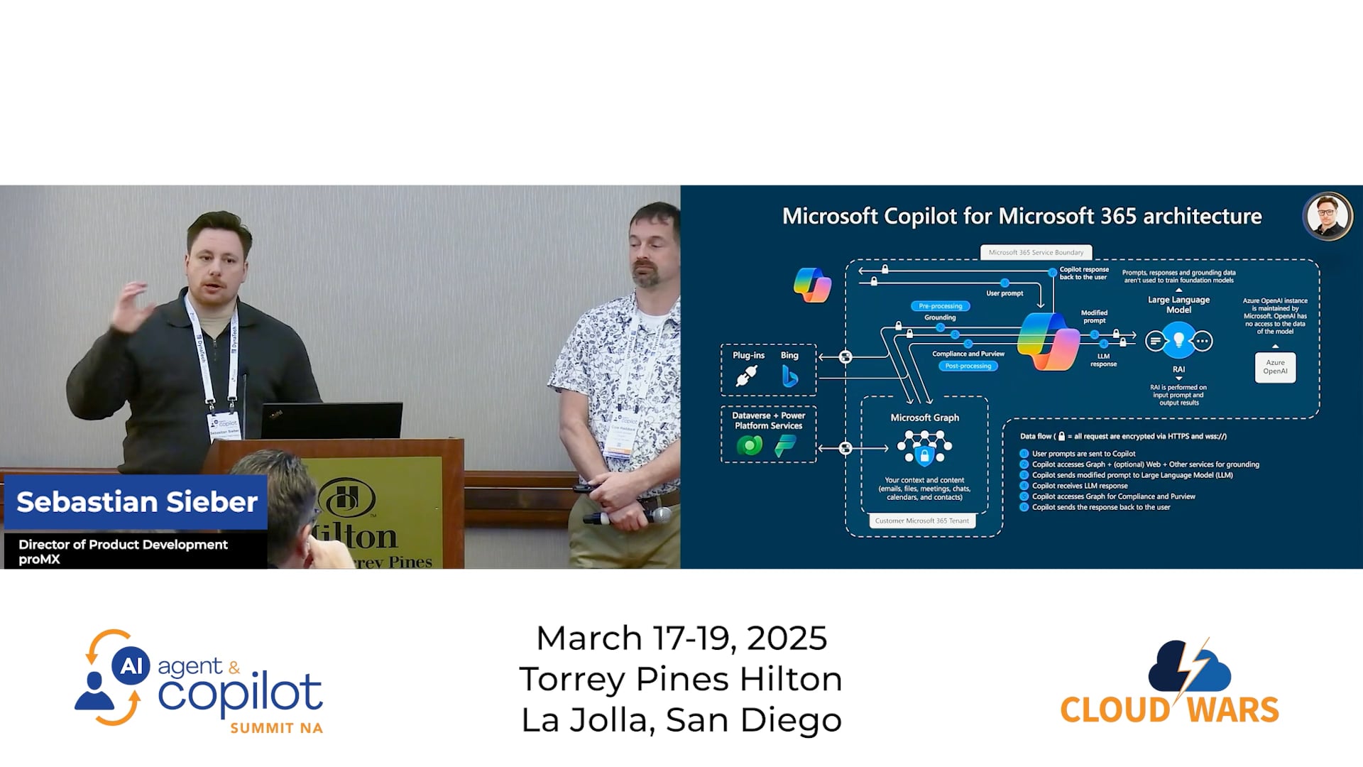Click the Your context and content description

tap(924, 489)
